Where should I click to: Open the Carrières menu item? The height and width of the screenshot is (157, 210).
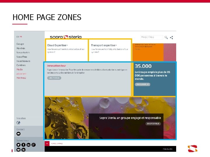point(21,65)
